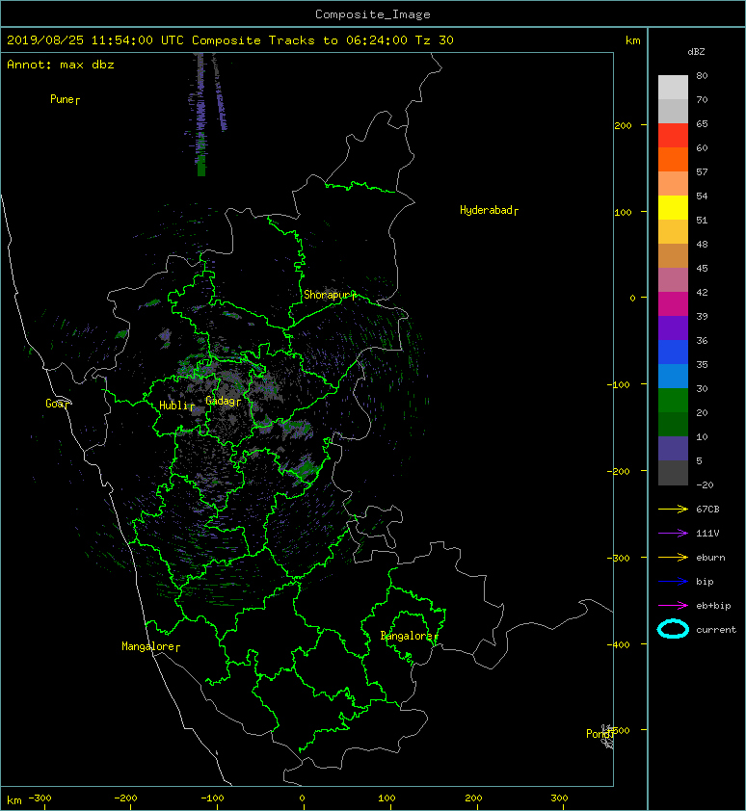The height and width of the screenshot is (811, 746).
Task: Pick the orange 57-60 dBZ swatch
Action: click(673, 159)
